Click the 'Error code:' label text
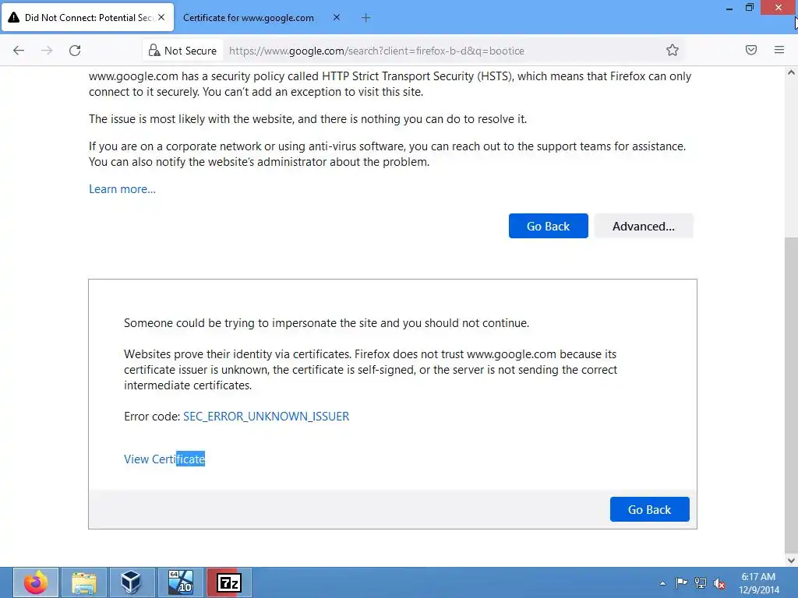The image size is (798, 598). point(152,417)
